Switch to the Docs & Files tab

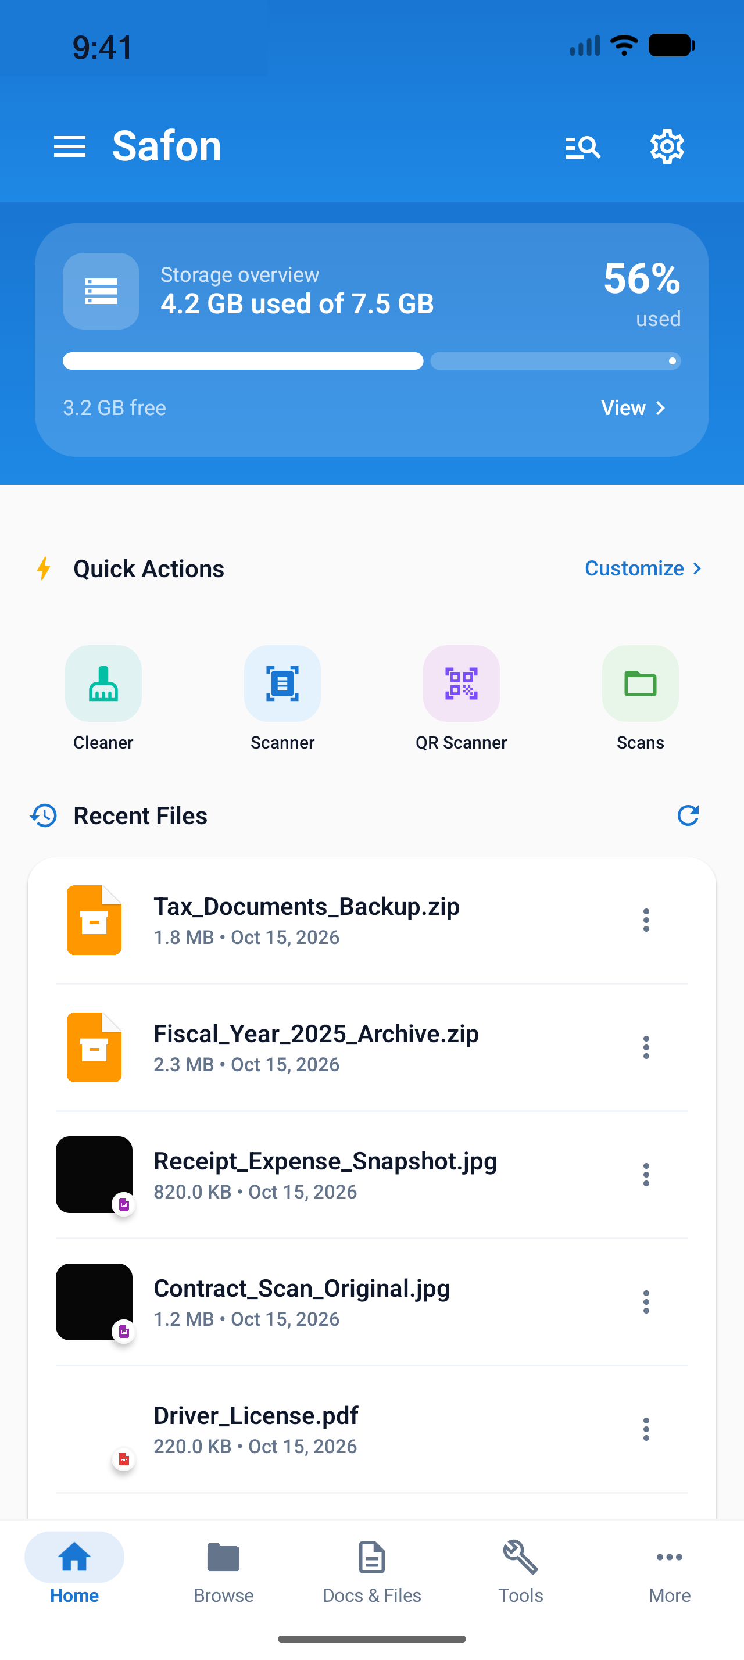pos(371,1569)
